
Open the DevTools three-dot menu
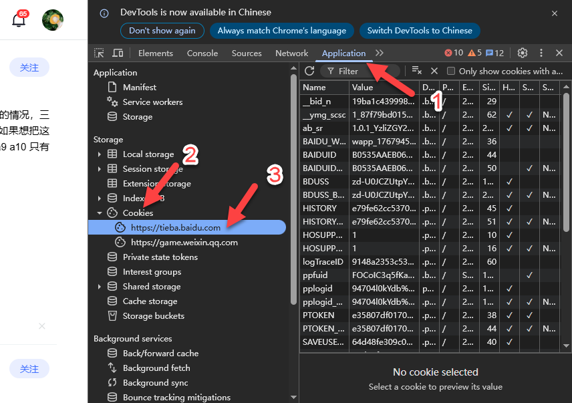click(x=541, y=53)
